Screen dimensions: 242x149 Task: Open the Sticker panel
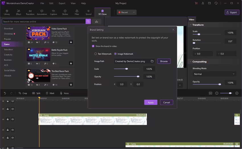[65, 12]
